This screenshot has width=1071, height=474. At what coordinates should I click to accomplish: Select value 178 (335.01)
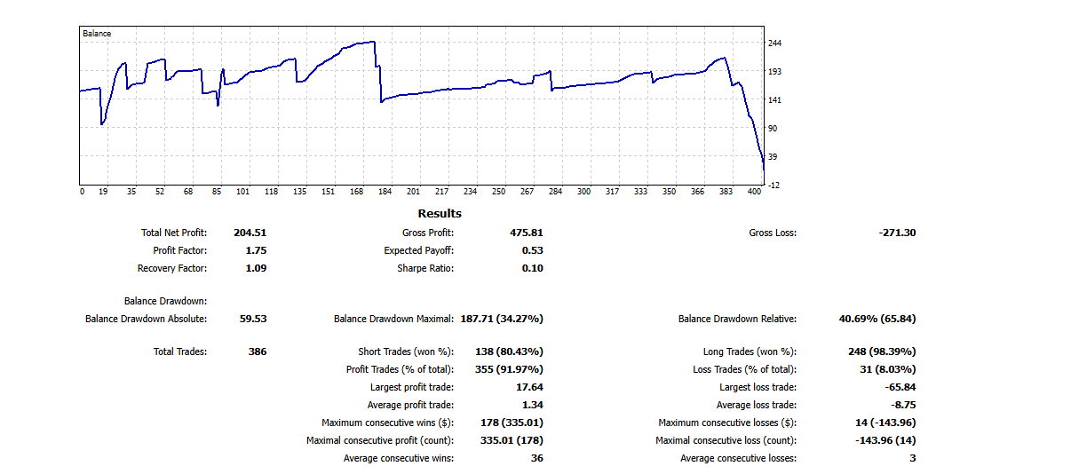(511, 423)
